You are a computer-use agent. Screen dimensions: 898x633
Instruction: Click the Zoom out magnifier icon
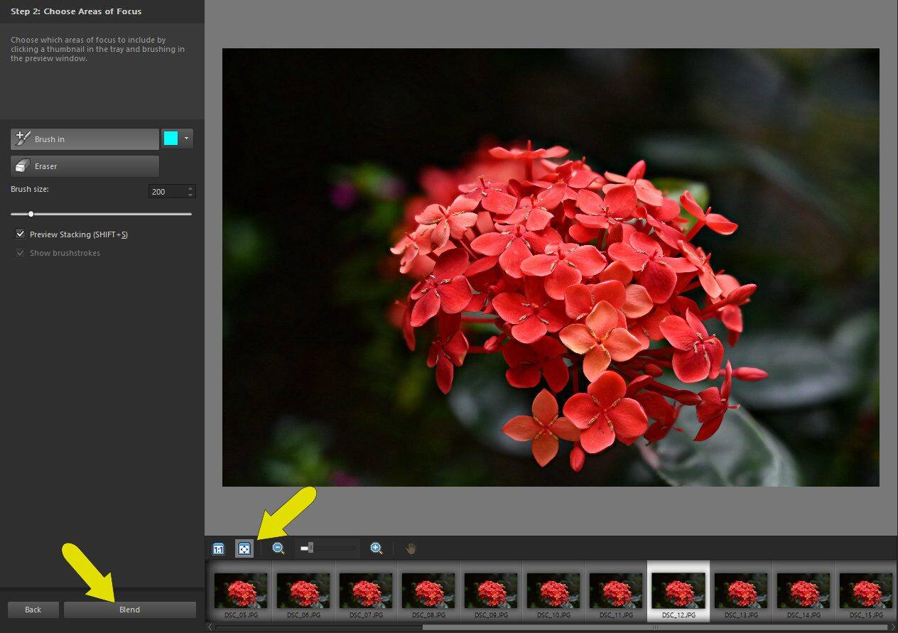(278, 548)
